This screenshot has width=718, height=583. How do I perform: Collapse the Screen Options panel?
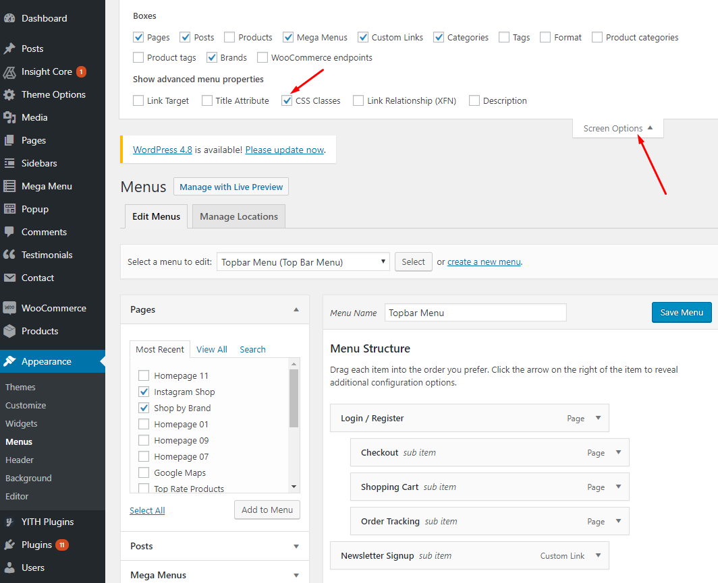click(617, 129)
